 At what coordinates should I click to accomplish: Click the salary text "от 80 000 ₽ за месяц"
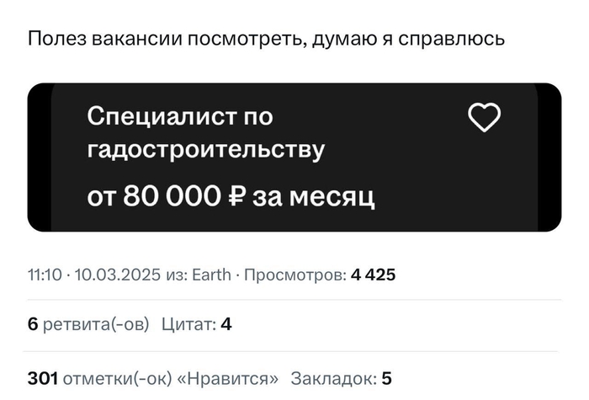[x=231, y=196]
